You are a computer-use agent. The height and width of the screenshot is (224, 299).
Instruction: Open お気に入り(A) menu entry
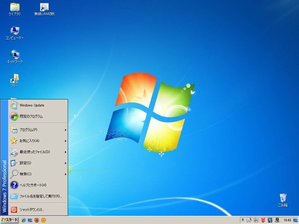pyautogui.click(x=38, y=141)
